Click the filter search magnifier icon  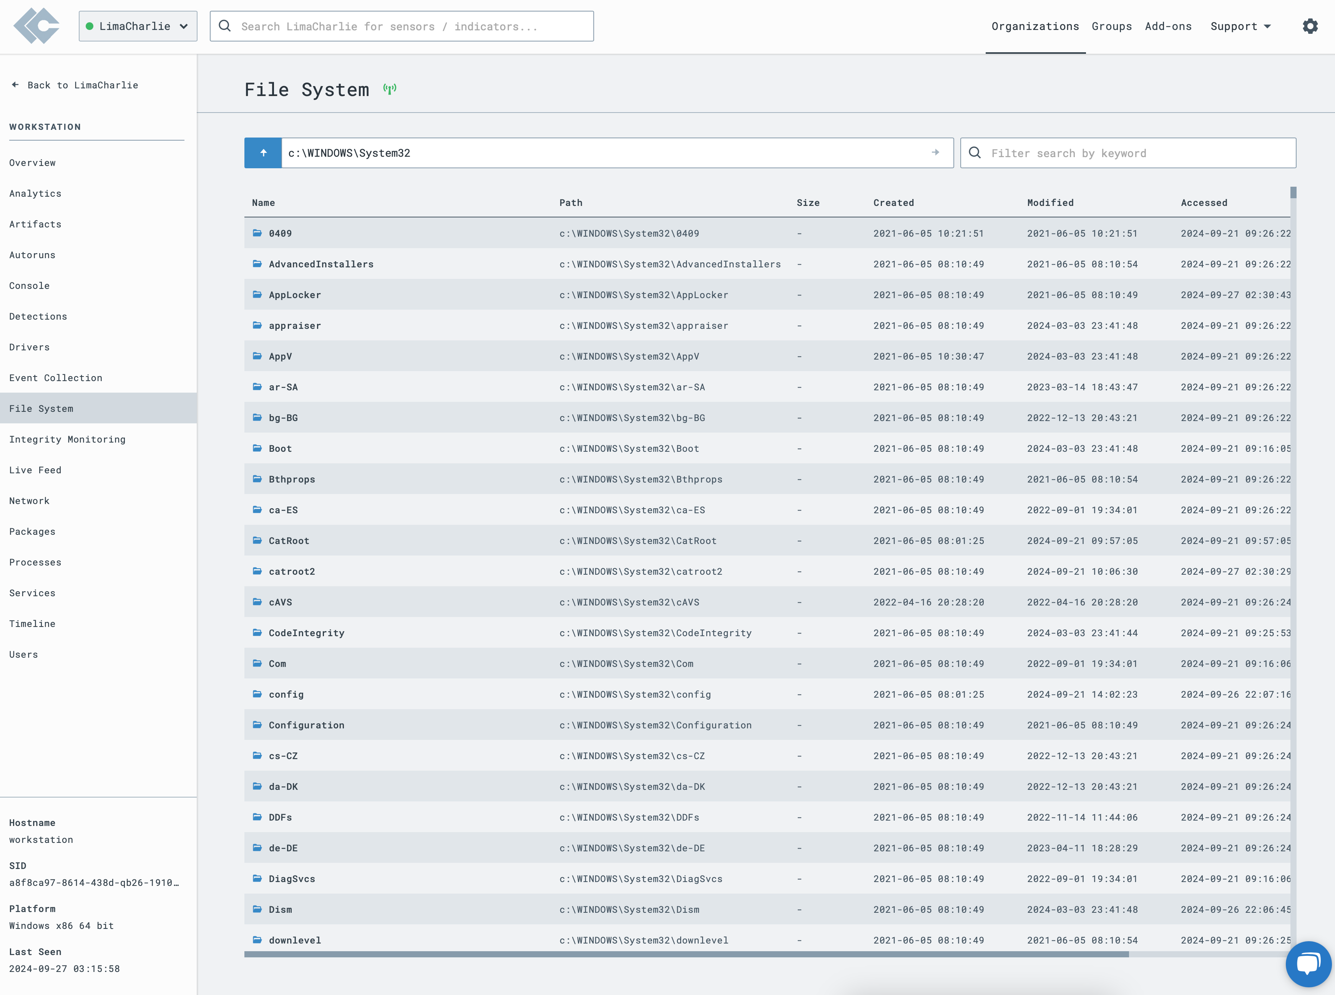[975, 153]
